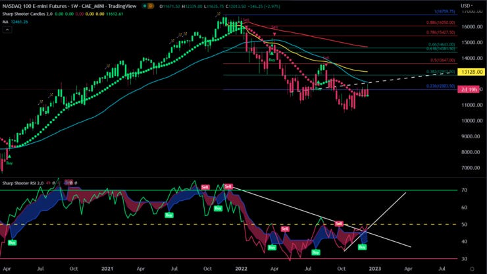487x274 pixels.
Task: Click 10000.00 on the price axis
Action: 472,121
